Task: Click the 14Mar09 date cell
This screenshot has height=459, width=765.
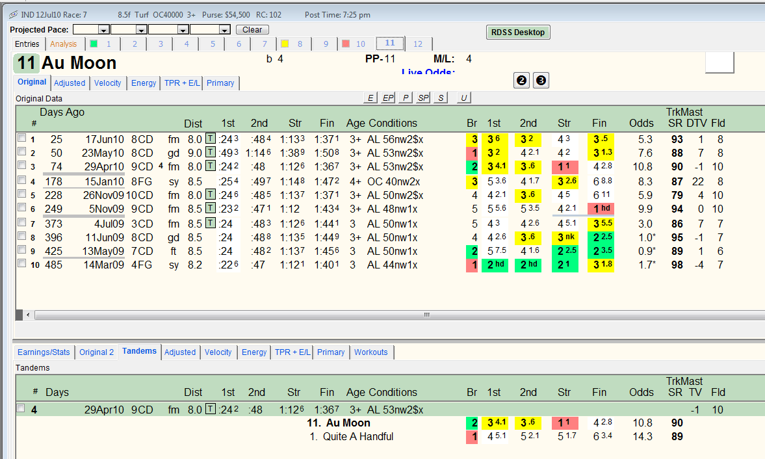Action: click(104, 265)
